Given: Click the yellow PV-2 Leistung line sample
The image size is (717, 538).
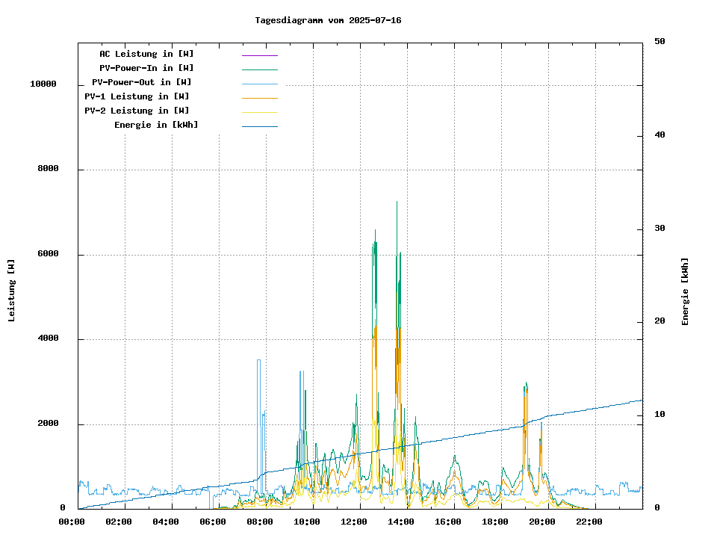Looking at the screenshot, I should coord(259,112).
